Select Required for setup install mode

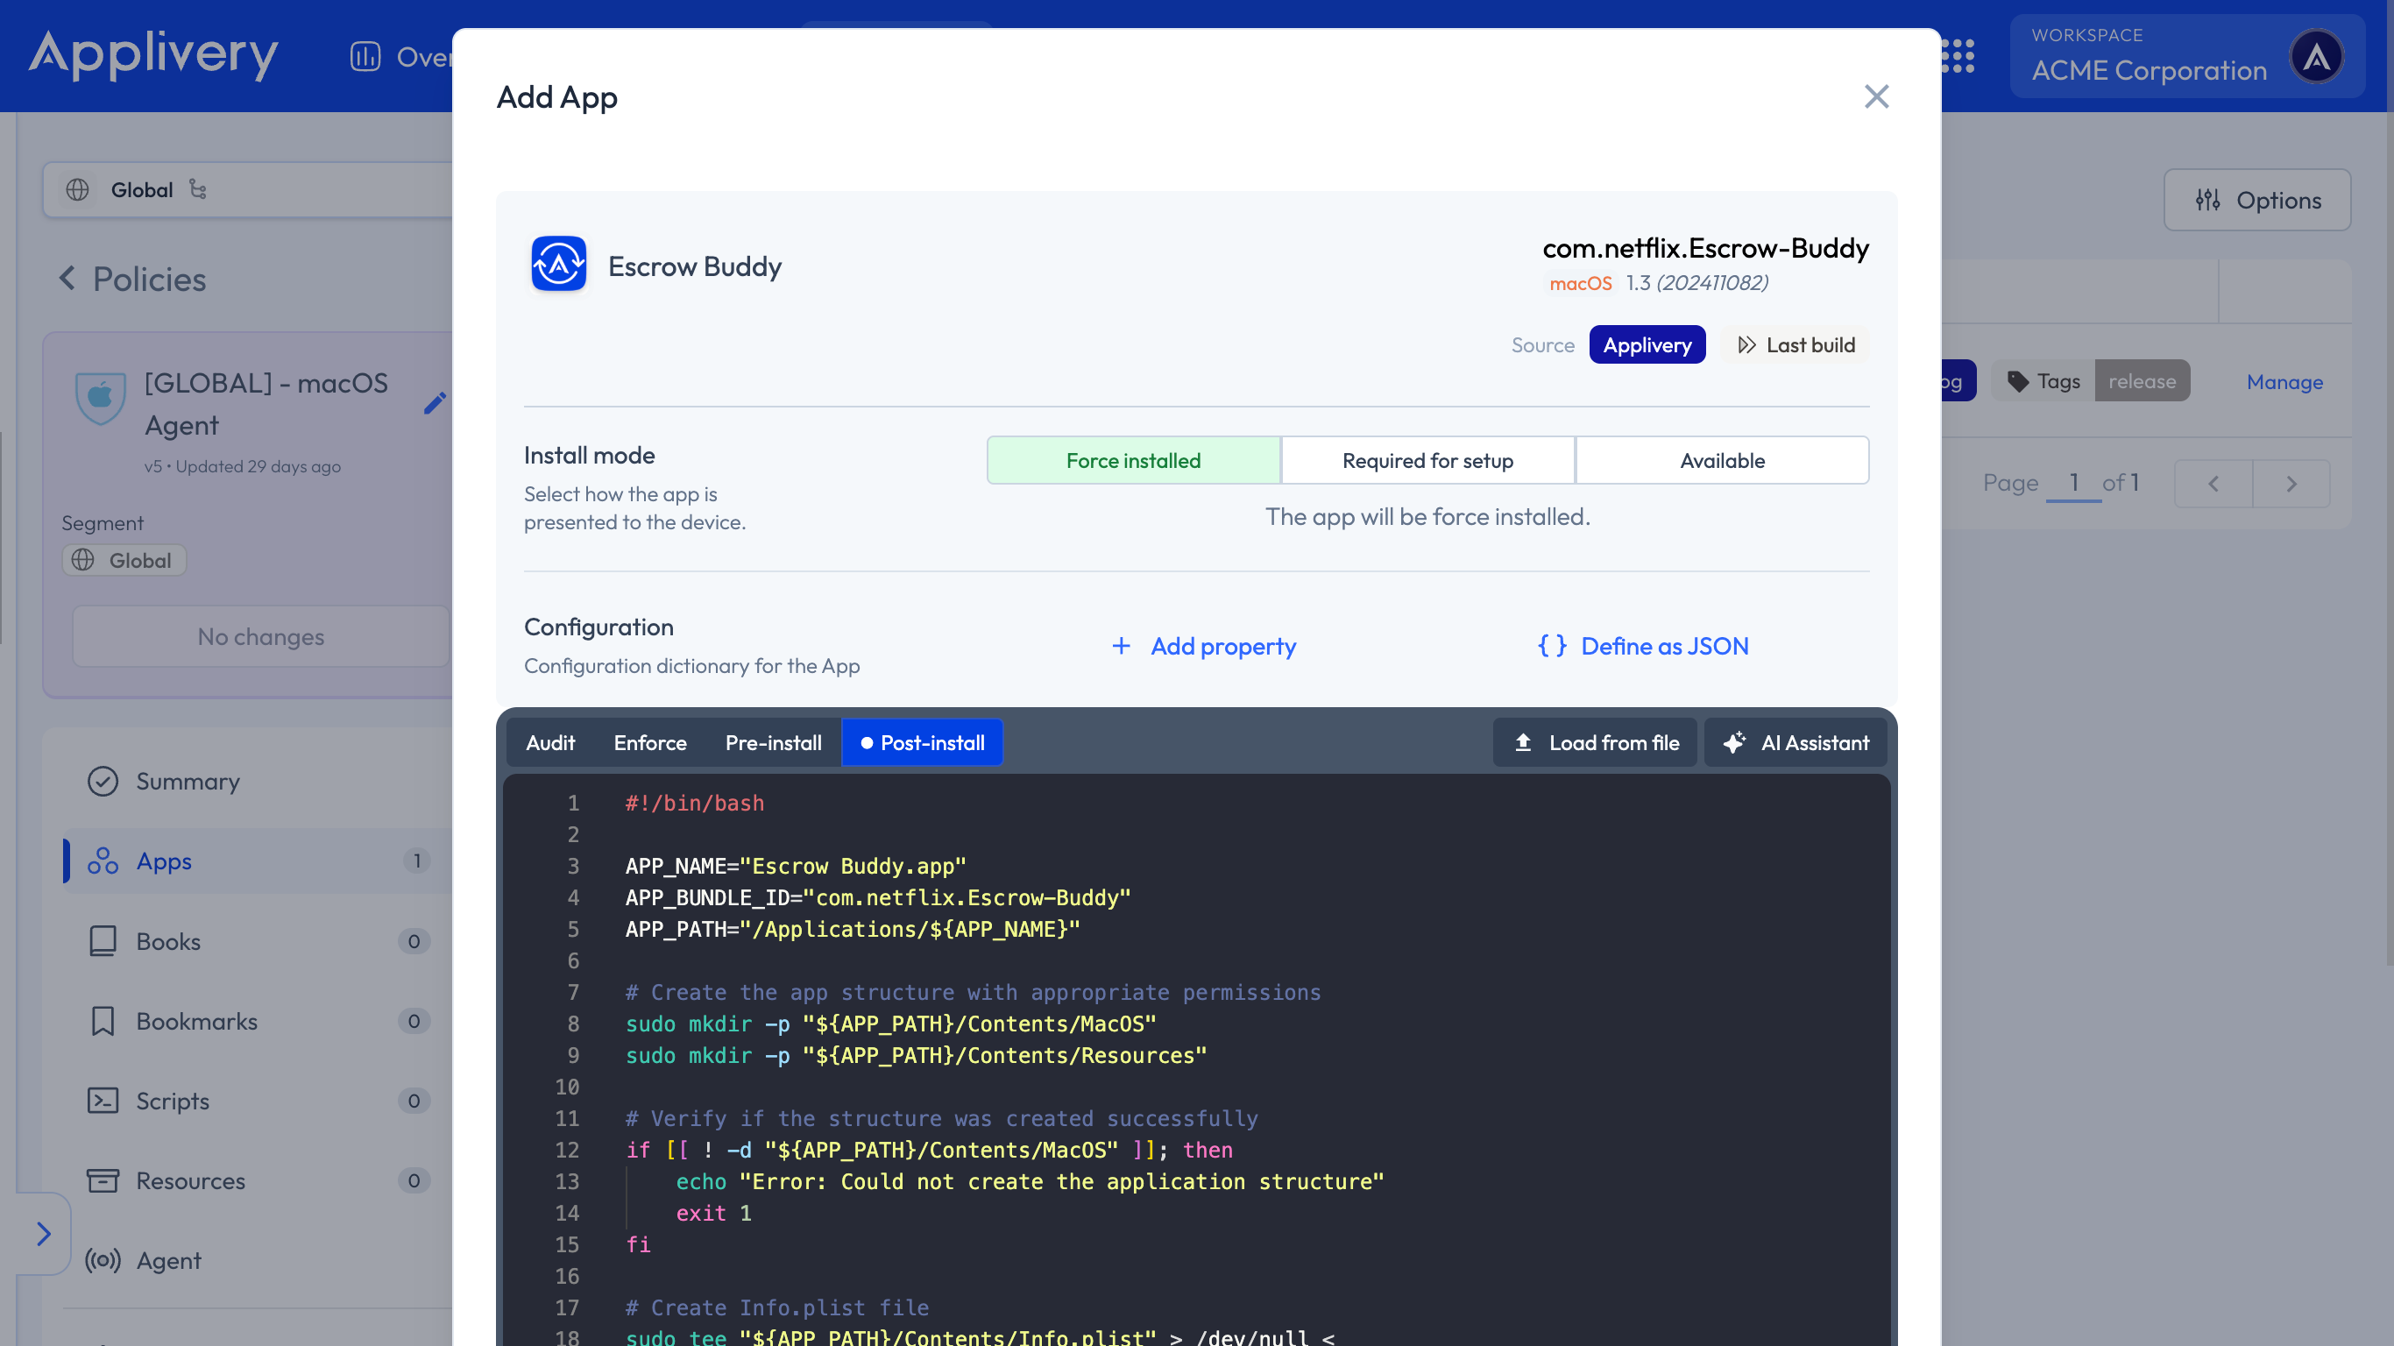(1427, 460)
